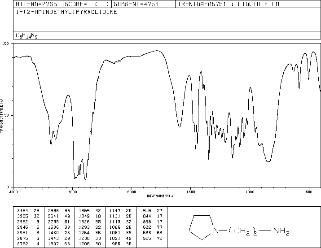Screen dimensions: 321x248
Task: Click the 2000 wavenumber axis label
Action: coord(132,192)
